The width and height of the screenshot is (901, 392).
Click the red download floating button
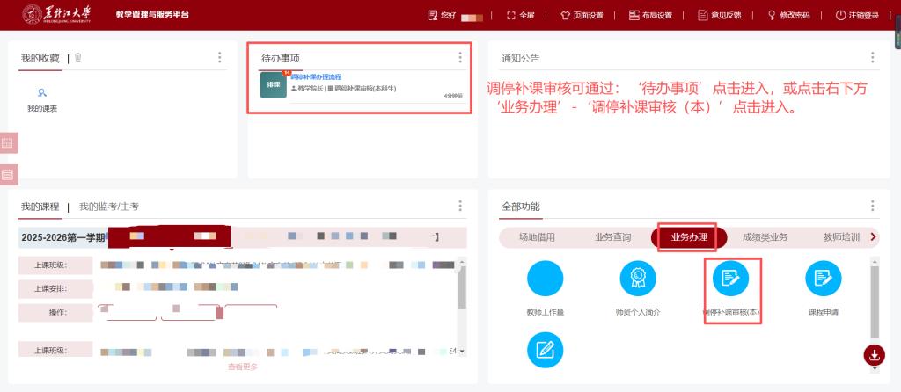pos(875,355)
